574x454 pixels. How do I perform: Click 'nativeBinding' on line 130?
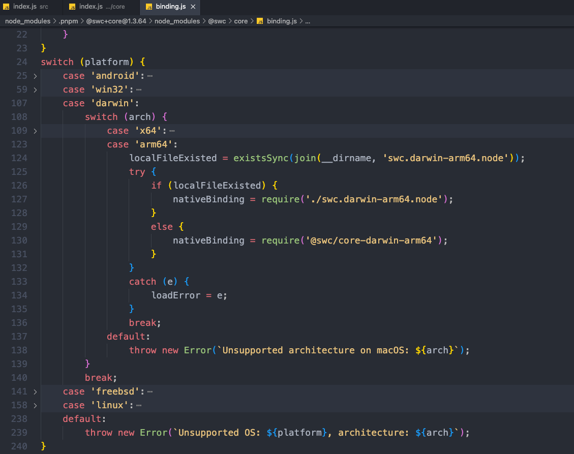coord(208,240)
